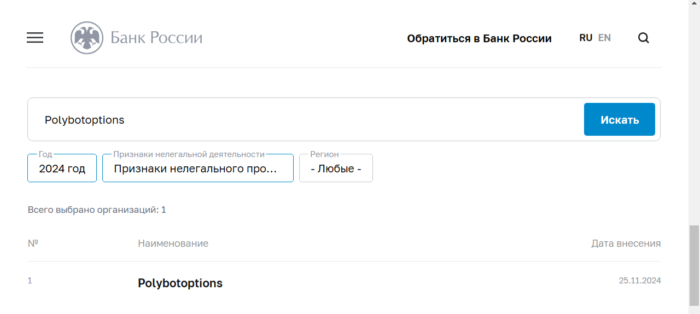Click the blue Искать button
Image resolution: width=700 pixels, height=314 pixels.
[x=620, y=119]
